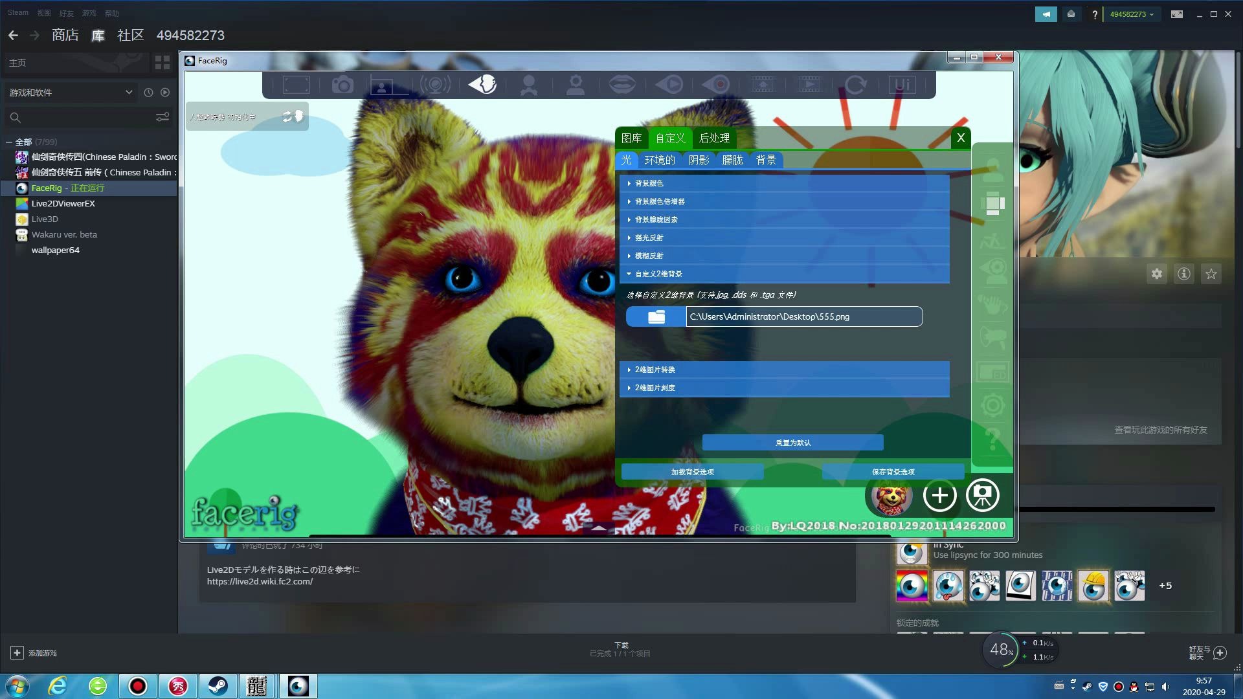The width and height of the screenshot is (1243, 699).
Task: Open 好友与聊天 in Steam
Action: tap(1207, 653)
